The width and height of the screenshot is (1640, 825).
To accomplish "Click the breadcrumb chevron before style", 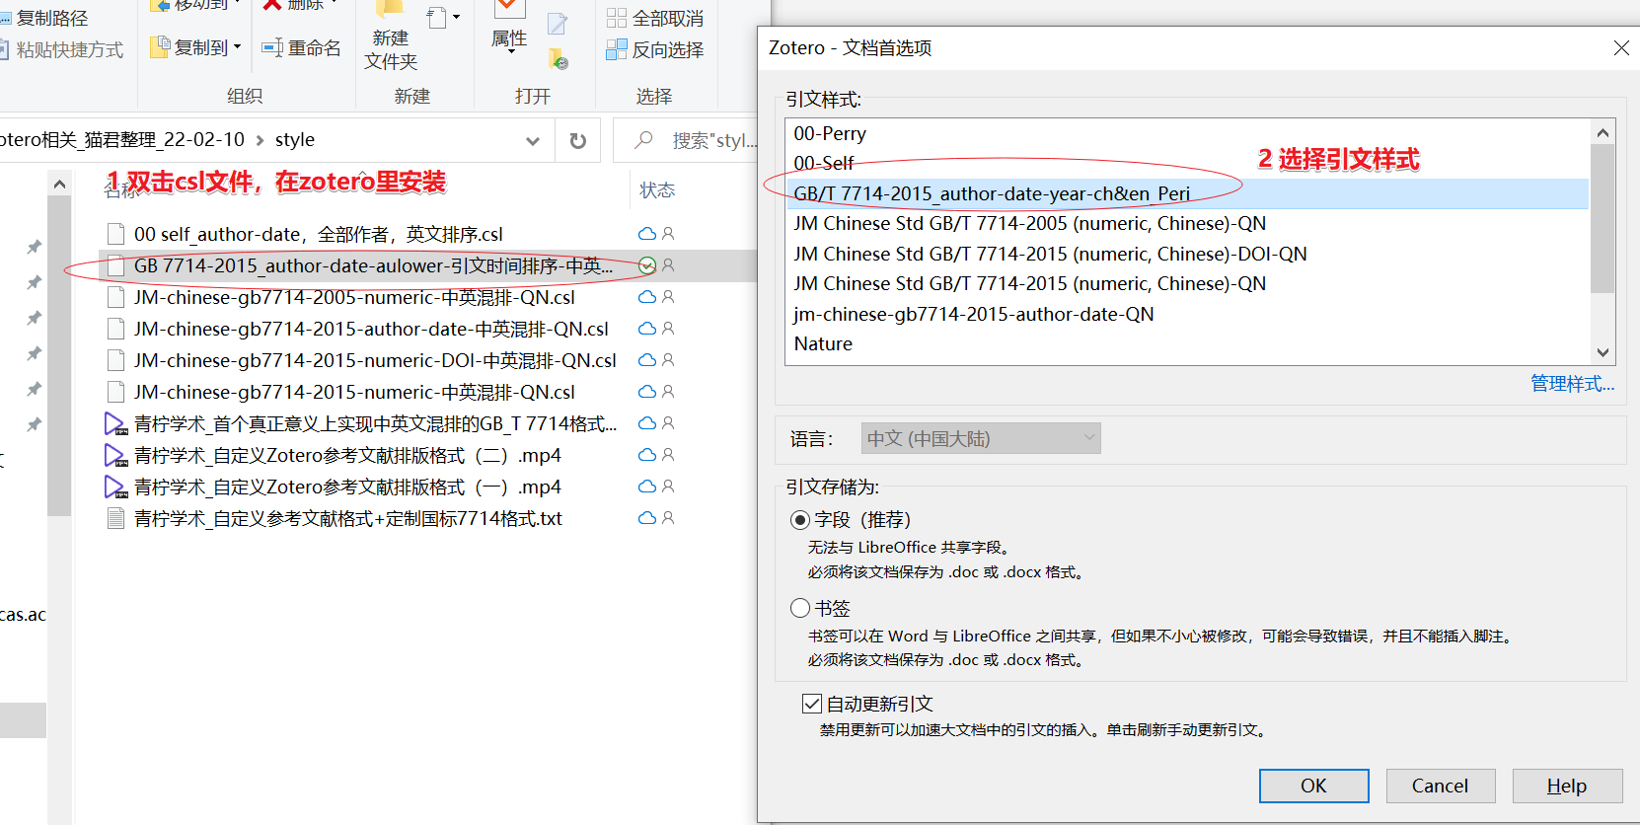I will pos(260,140).
